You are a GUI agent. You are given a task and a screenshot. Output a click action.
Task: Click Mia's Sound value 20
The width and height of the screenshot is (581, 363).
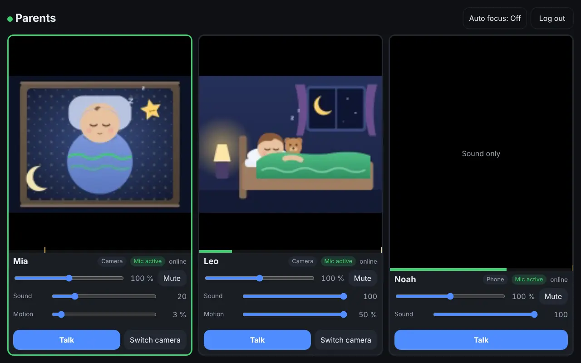coord(182,296)
